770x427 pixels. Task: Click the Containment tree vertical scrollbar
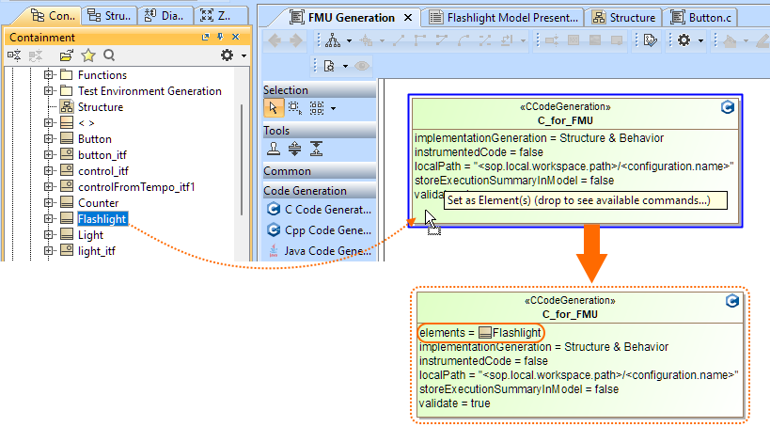(242, 160)
